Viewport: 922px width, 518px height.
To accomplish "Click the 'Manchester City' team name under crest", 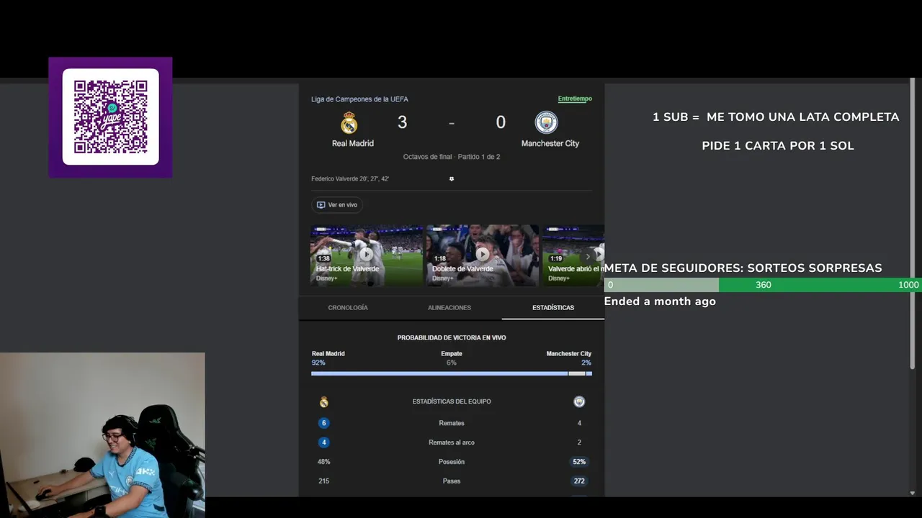I will pos(550,143).
